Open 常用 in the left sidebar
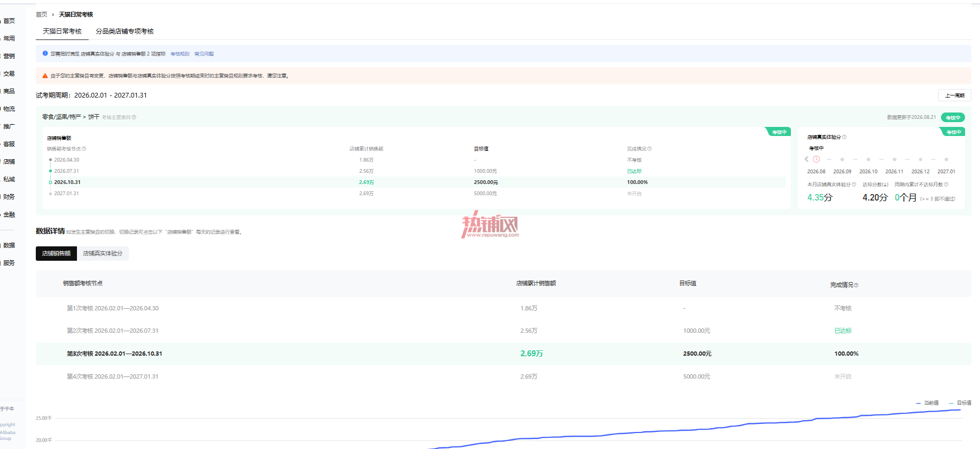980x449 pixels. [9, 38]
